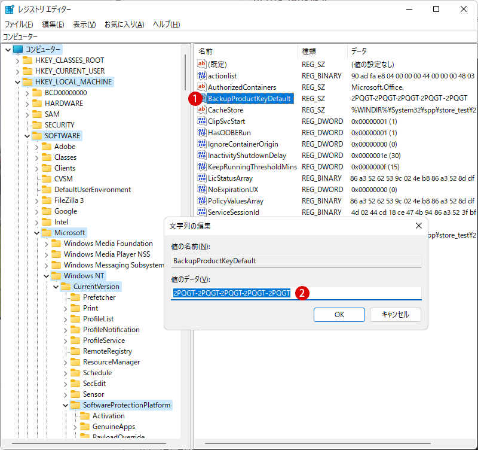Image resolution: width=478 pixels, height=450 pixels.
Task: Click the HasOOBERun DWORD value icon
Action: [x=202, y=132]
